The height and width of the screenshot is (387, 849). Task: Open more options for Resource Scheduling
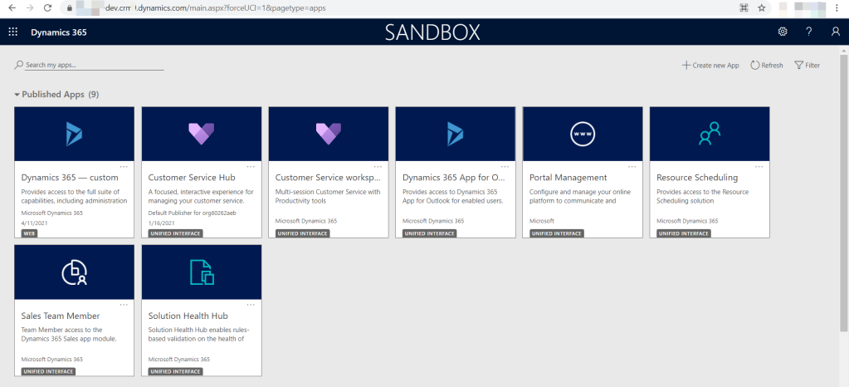tap(759, 166)
